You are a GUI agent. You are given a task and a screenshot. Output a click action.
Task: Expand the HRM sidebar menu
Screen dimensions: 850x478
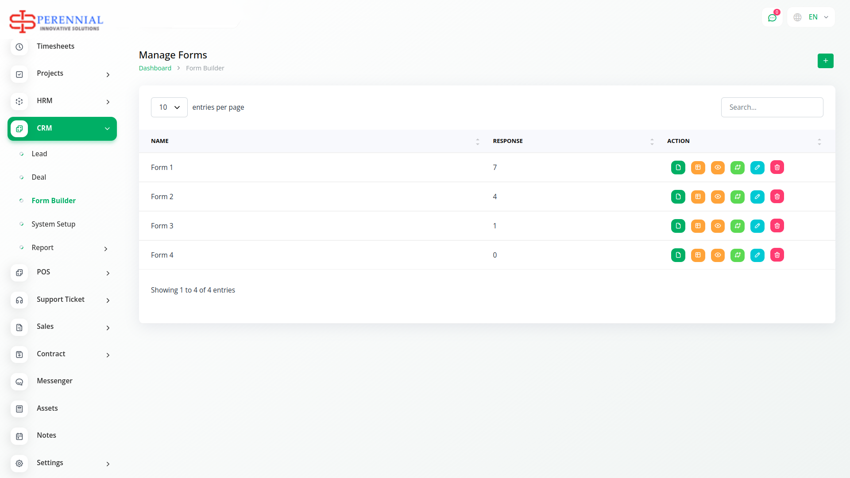[62, 101]
